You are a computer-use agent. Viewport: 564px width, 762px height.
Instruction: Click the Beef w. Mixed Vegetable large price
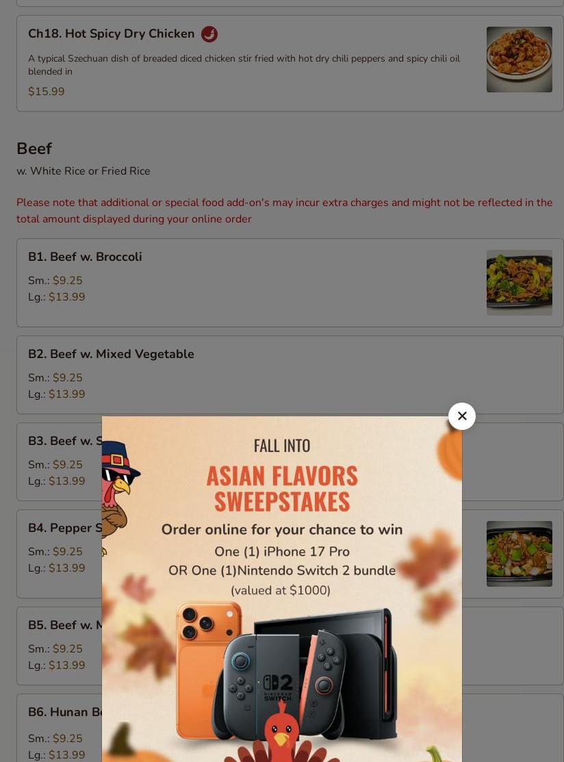click(x=66, y=394)
